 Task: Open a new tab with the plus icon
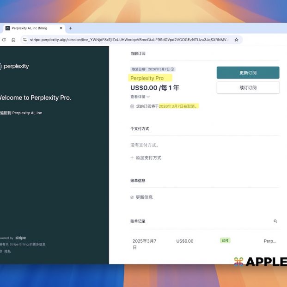pos(71,28)
